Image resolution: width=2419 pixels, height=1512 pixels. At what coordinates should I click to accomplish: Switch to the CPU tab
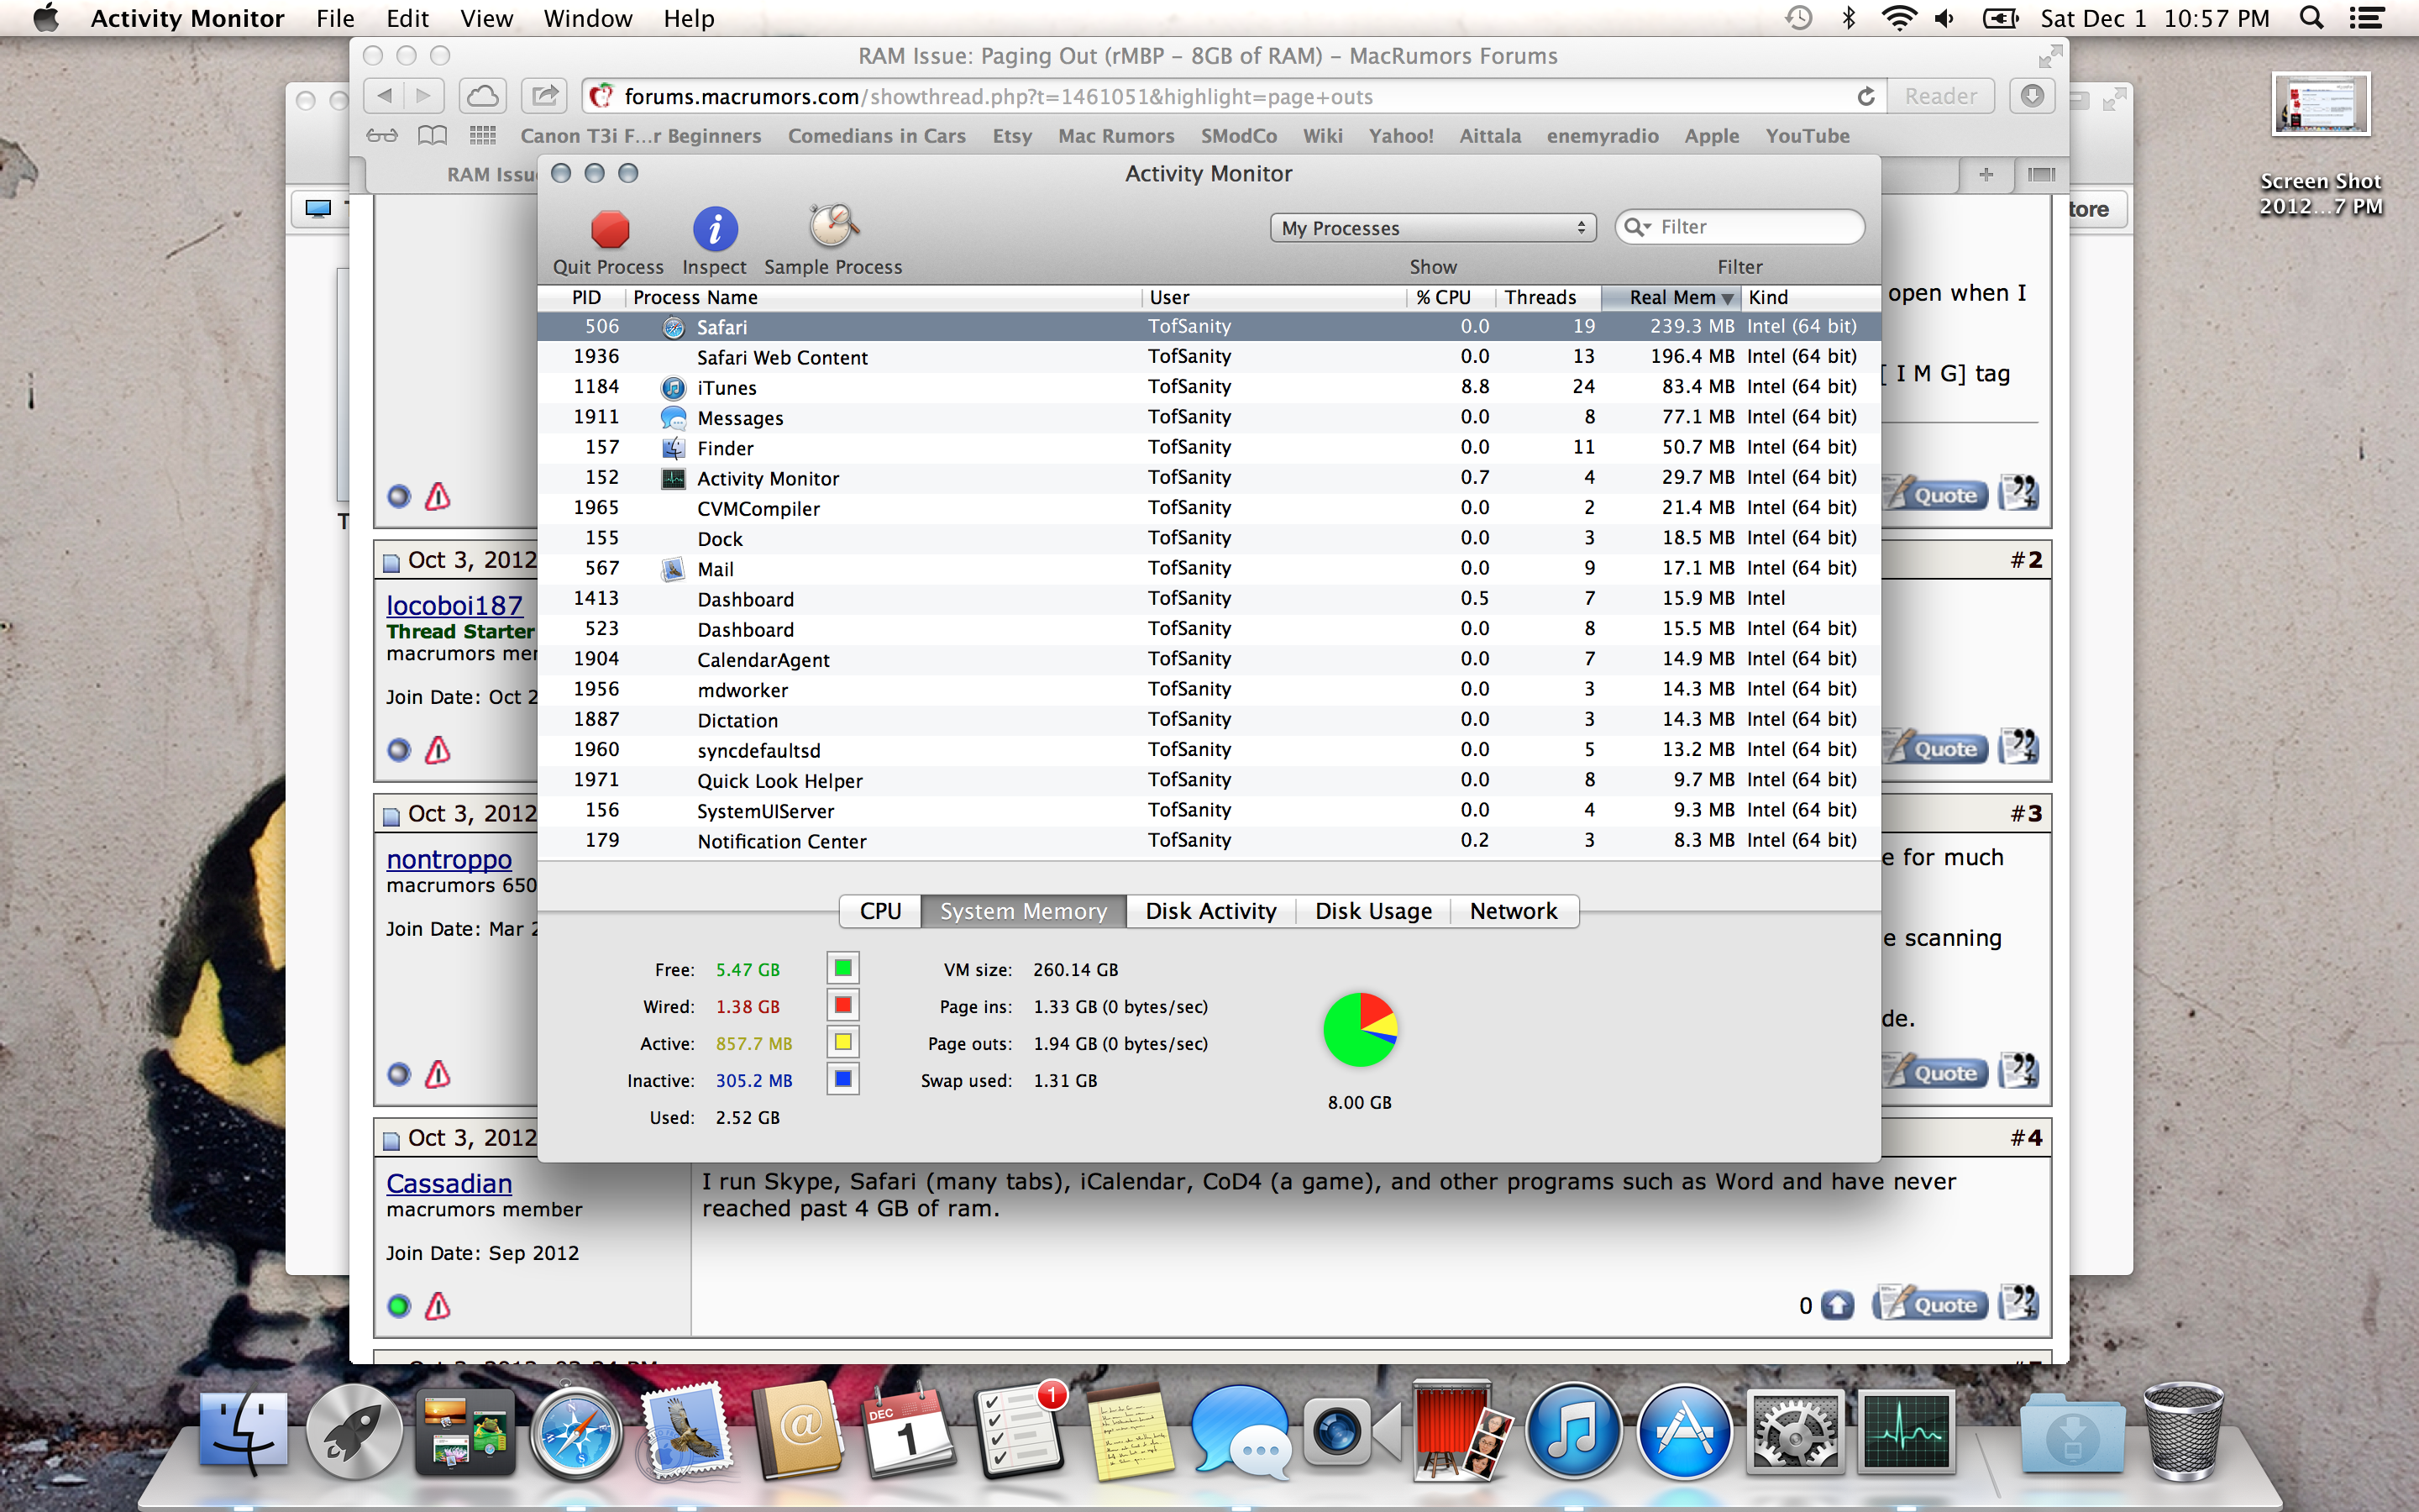point(879,911)
